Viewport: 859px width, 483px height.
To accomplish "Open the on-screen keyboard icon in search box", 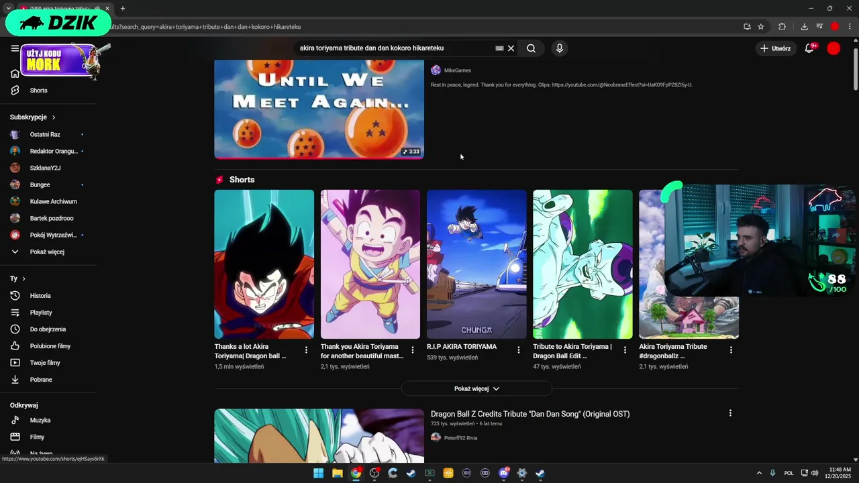I will (499, 48).
